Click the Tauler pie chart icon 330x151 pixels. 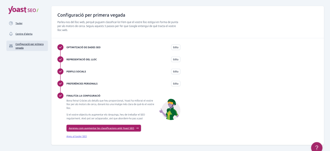coord(11,23)
